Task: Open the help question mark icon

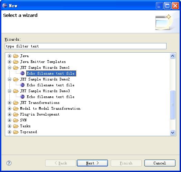Action: click(9, 163)
